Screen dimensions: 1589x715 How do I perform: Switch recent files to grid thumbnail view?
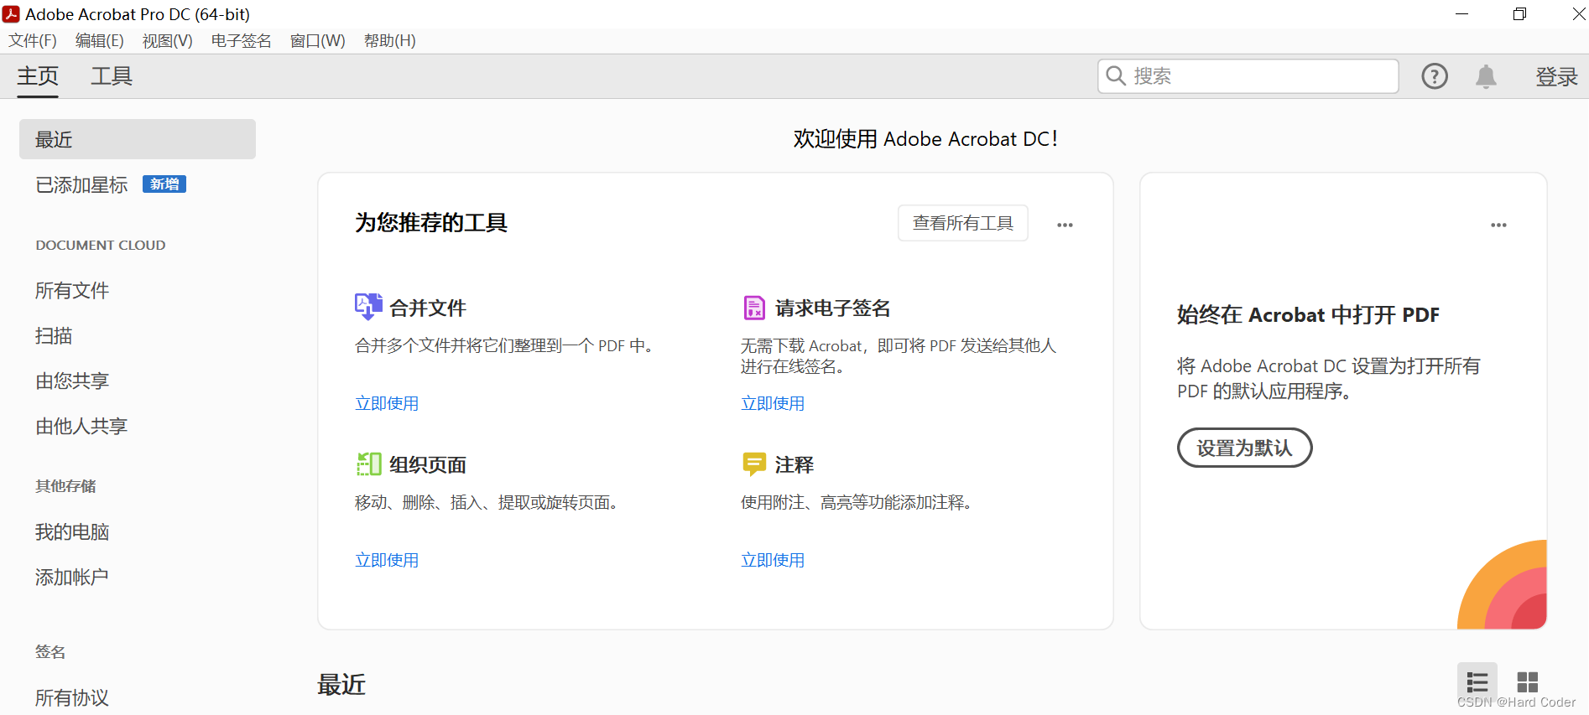click(x=1528, y=682)
